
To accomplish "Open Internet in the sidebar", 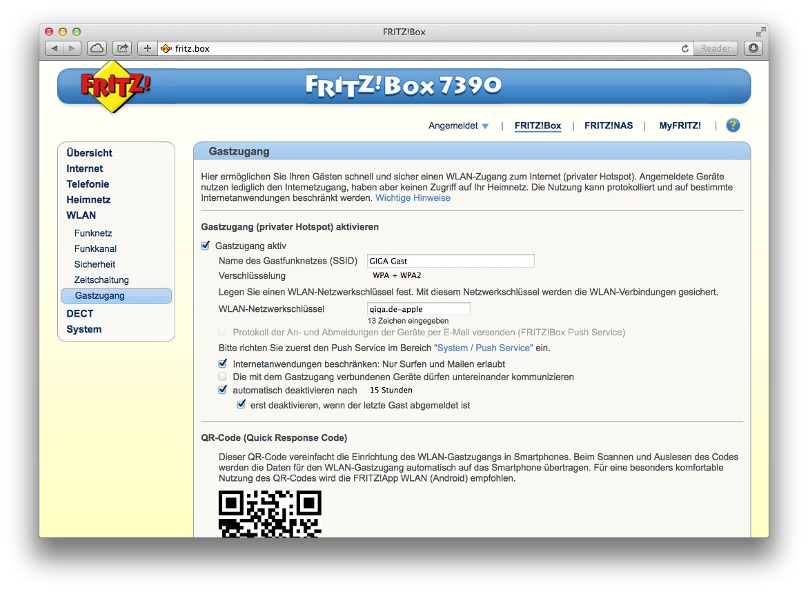I will pos(84,168).
